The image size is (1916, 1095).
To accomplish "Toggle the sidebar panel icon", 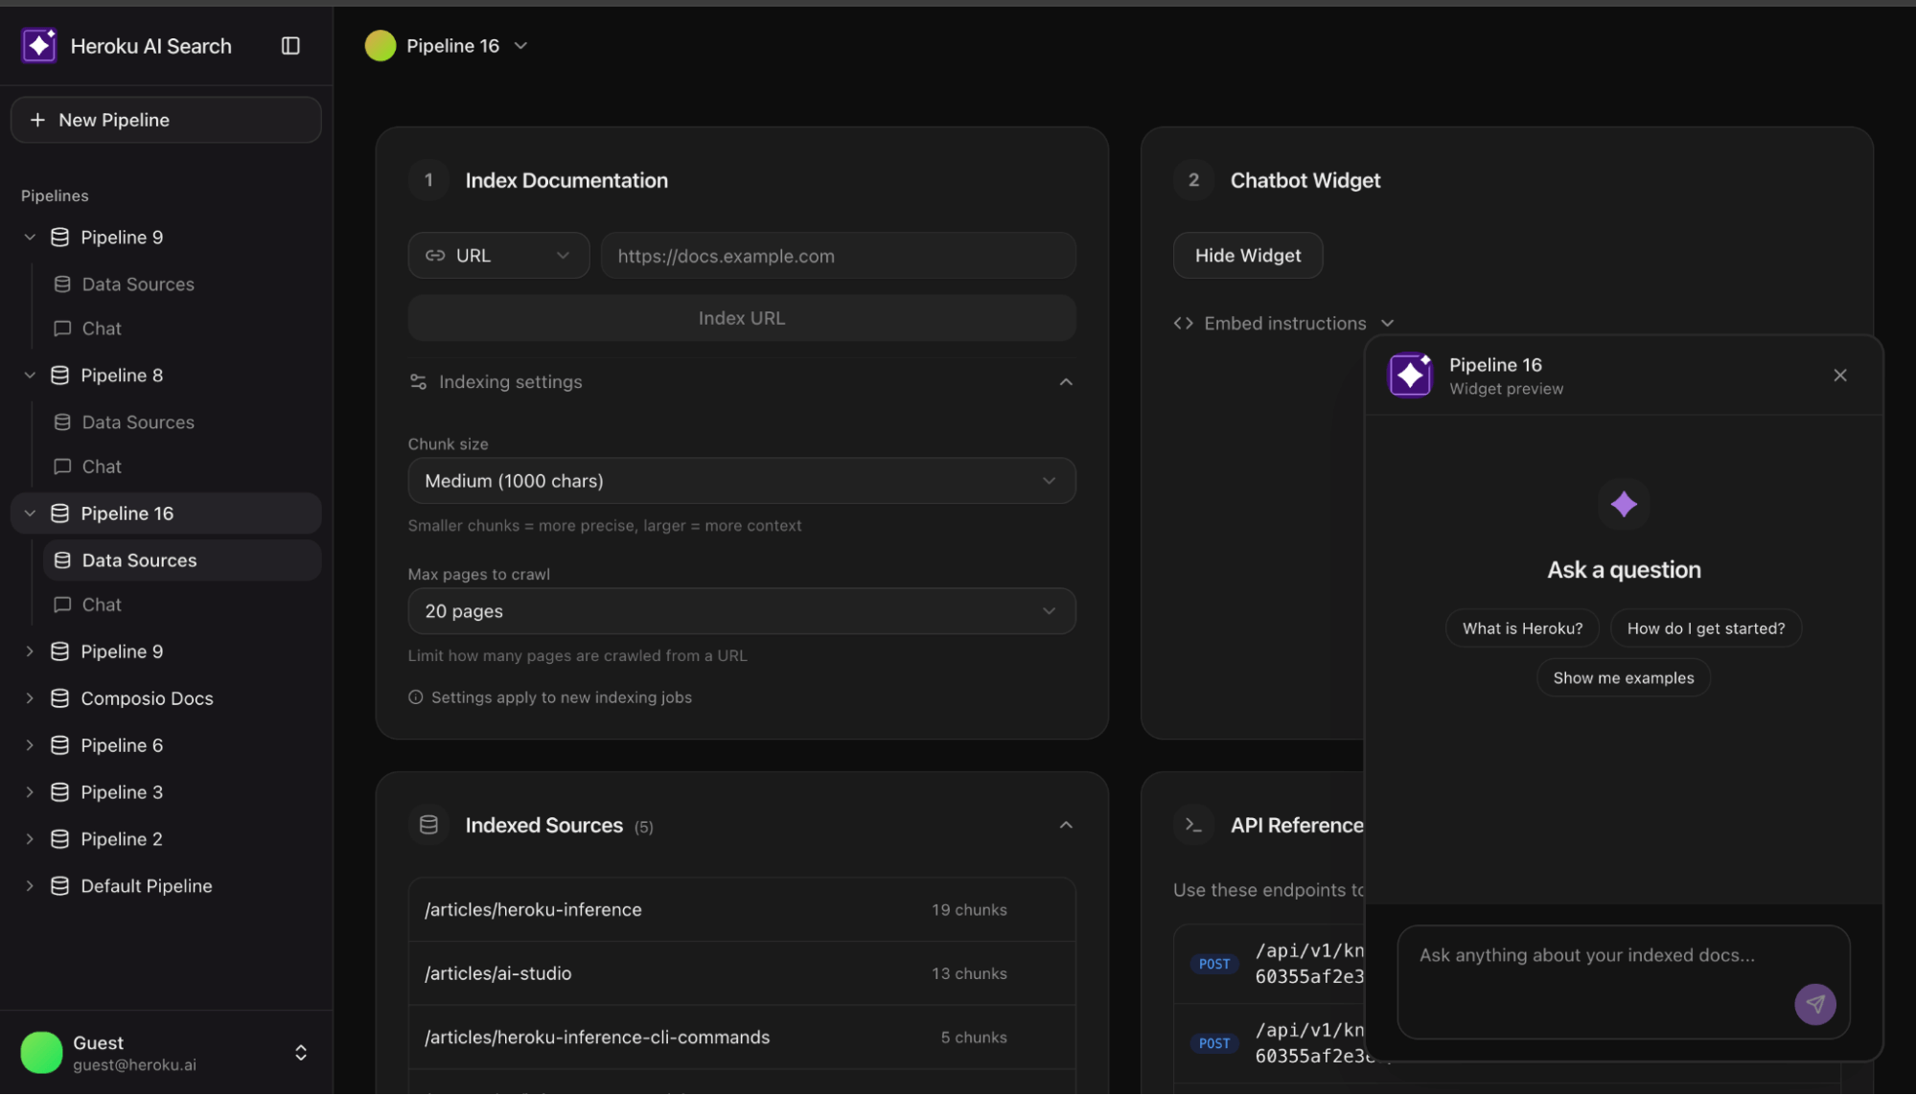I will (x=290, y=45).
